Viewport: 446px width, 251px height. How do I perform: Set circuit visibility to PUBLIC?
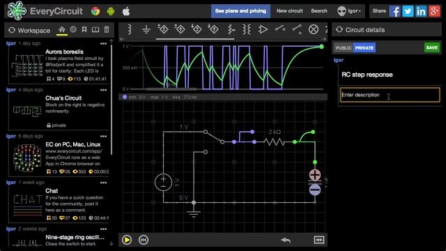[x=344, y=48]
